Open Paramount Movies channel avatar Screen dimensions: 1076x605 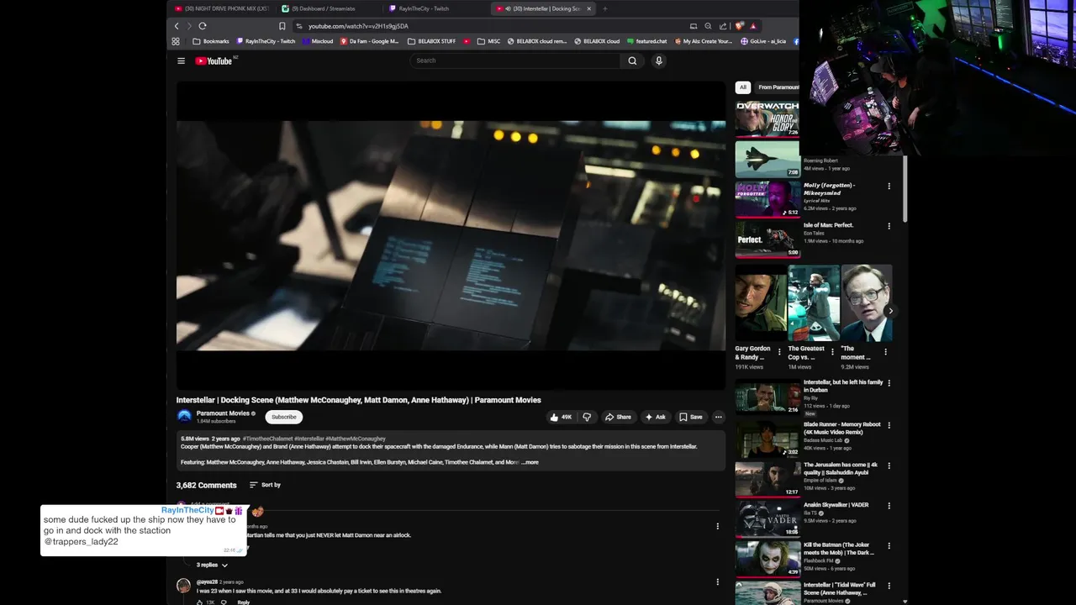click(184, 416)
